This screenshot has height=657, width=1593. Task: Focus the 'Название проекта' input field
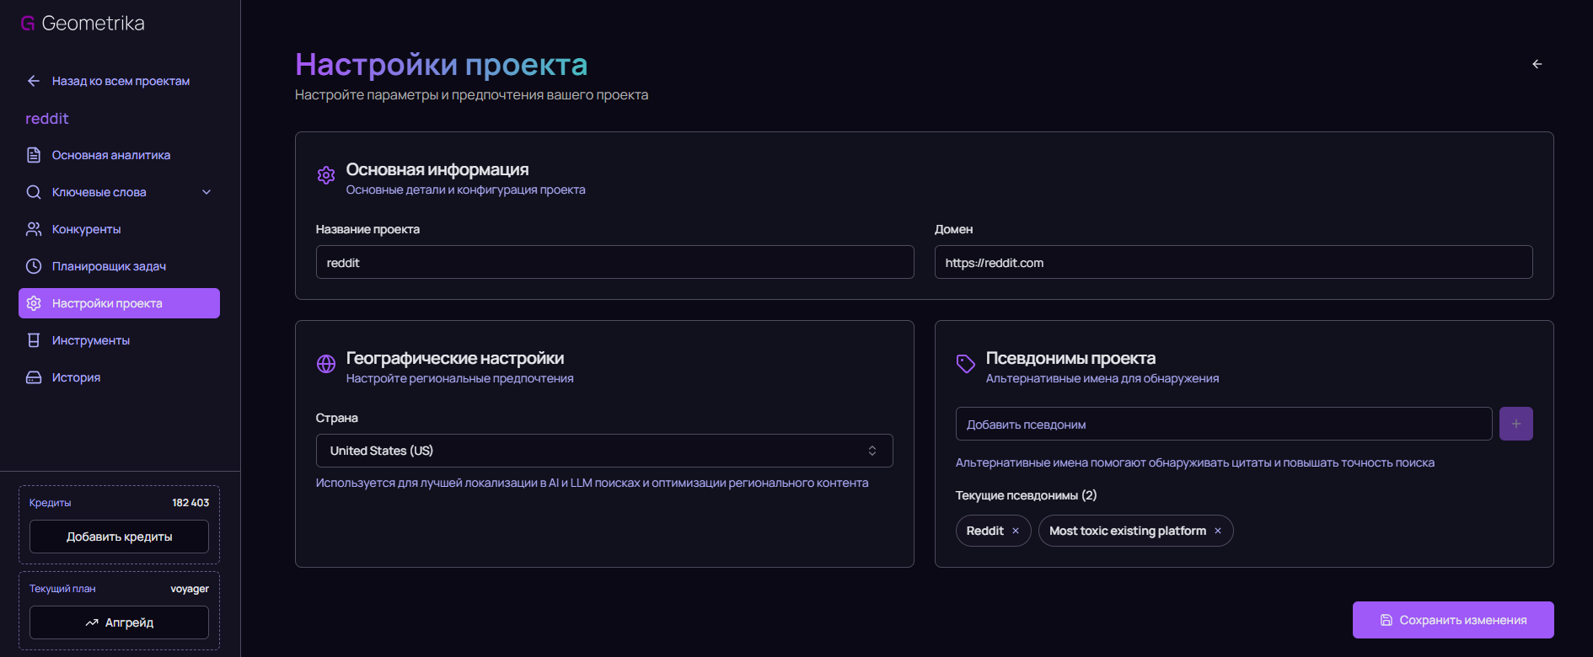coord(614,262)
